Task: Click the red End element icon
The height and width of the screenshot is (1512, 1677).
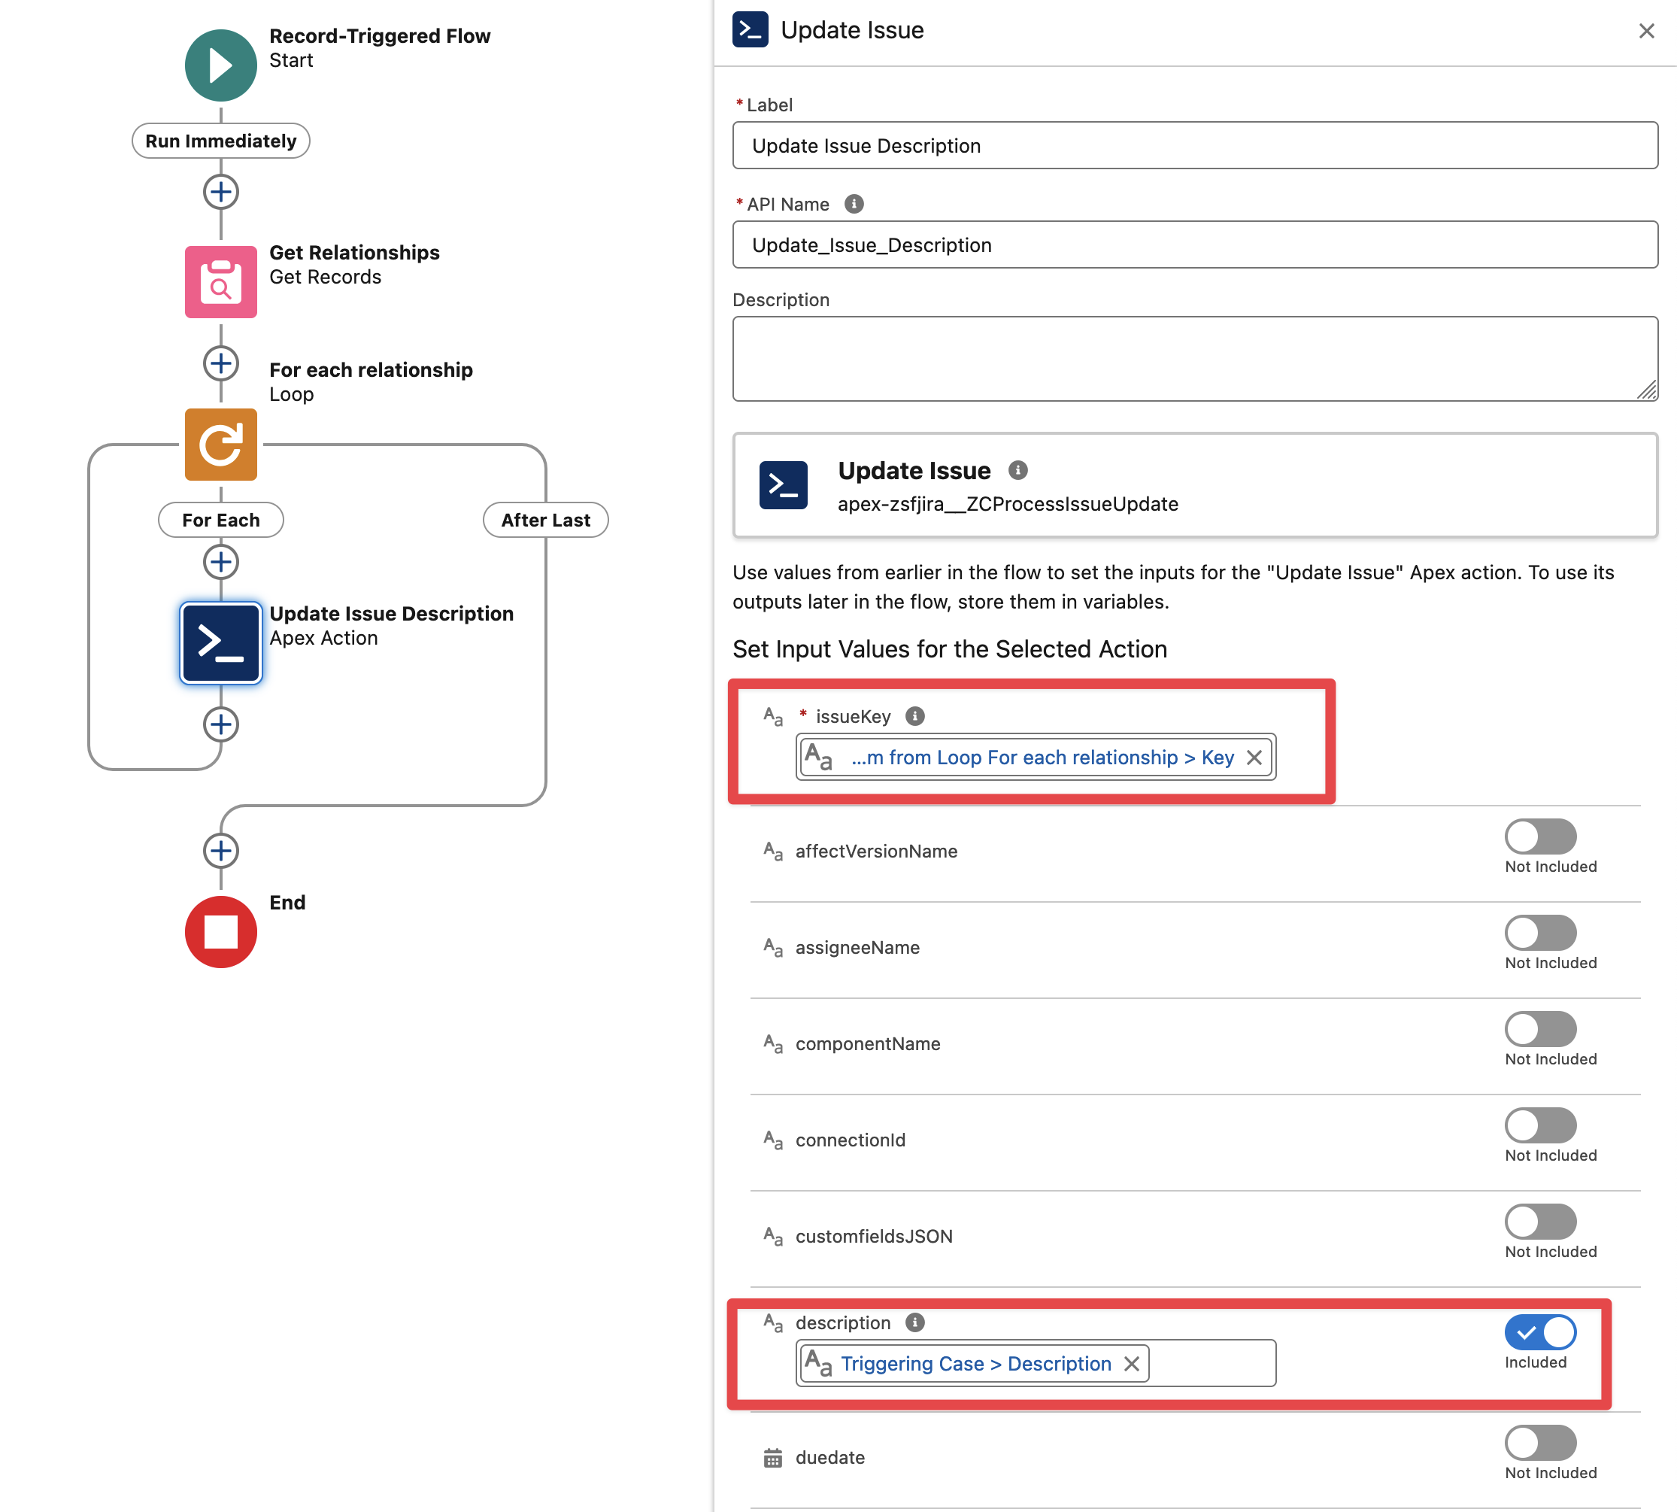Action: [x=220, y=931]
